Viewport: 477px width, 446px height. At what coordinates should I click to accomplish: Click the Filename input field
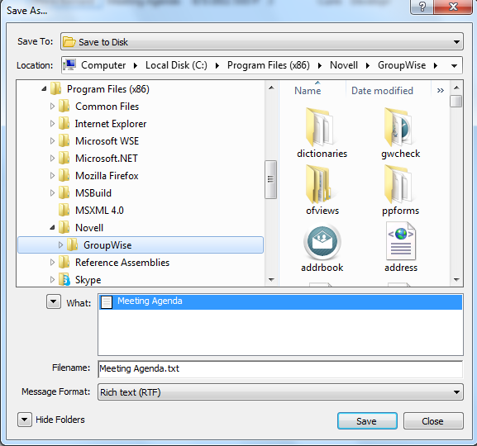(x=280, y=369)
